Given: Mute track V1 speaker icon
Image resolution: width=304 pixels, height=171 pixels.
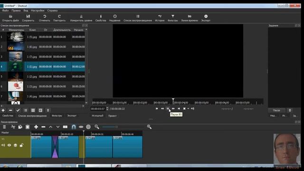Looking at the screenshot, I should point(3,145).
